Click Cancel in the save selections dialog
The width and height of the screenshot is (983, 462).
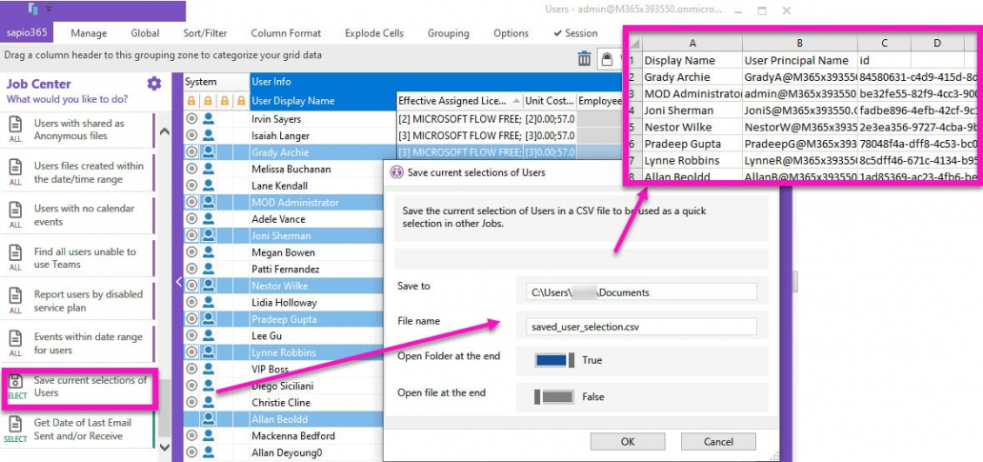coord(718,441)
